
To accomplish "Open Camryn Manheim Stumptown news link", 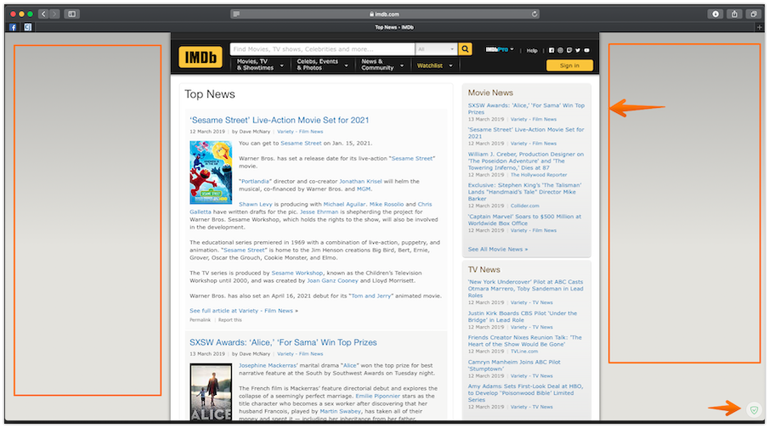I will coord(514,365).
